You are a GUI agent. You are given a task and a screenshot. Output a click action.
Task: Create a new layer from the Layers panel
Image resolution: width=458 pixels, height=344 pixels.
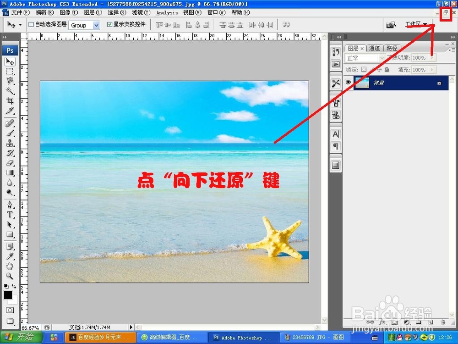[431, 322]
